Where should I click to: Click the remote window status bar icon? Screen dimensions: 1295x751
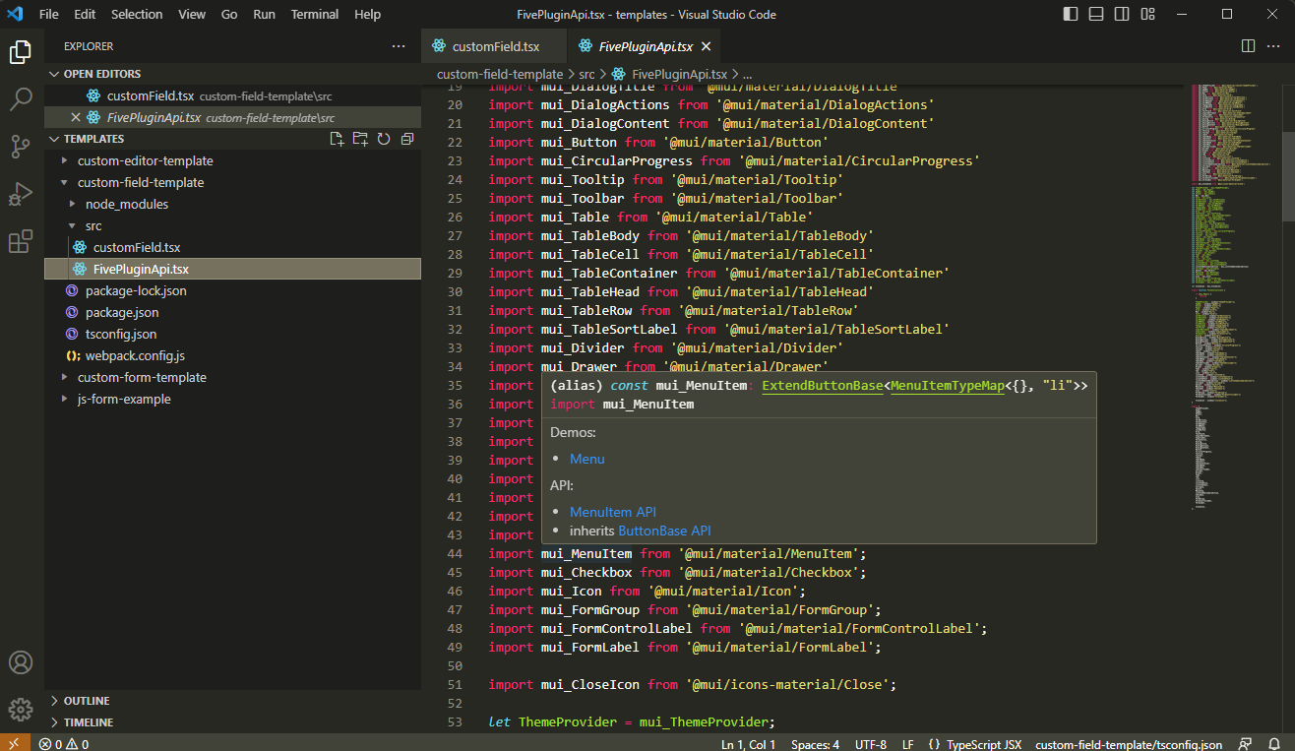click(15, 743)
